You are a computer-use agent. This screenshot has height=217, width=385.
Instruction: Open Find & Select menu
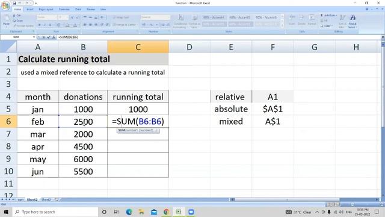coord(353,21)
